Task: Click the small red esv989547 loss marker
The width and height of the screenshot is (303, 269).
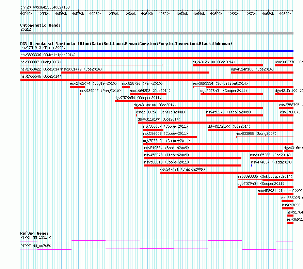Action: [x=81, y=94]
